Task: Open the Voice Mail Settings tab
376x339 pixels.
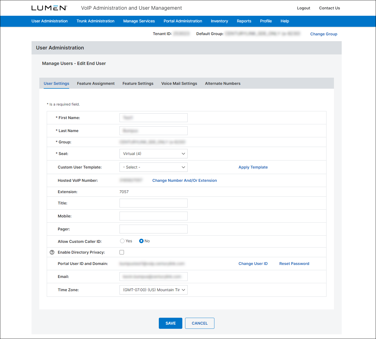Action: (179, 83)
